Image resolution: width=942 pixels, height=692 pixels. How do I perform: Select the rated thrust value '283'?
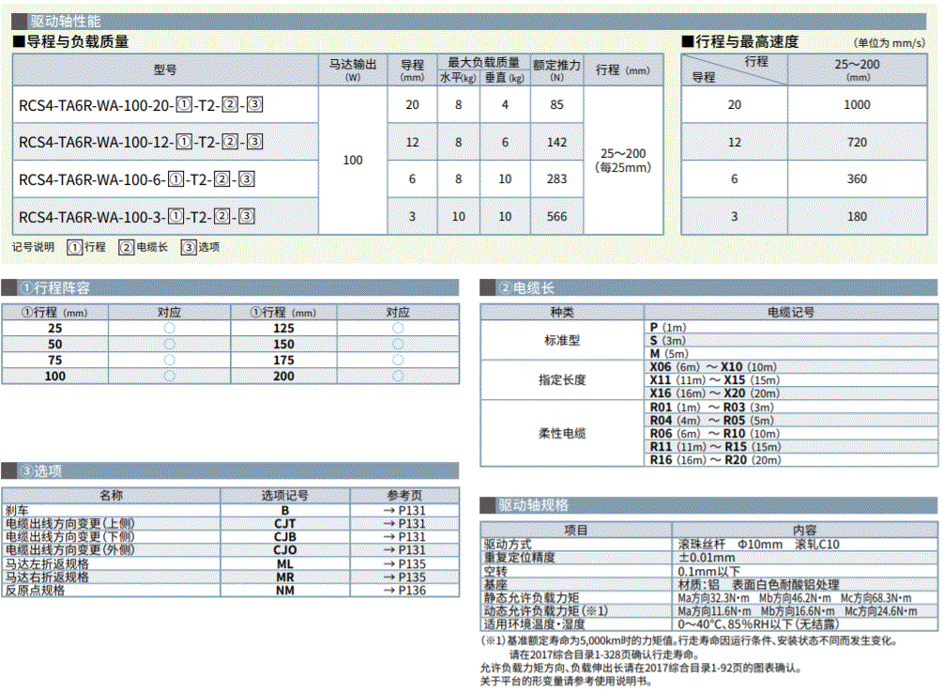557,179
